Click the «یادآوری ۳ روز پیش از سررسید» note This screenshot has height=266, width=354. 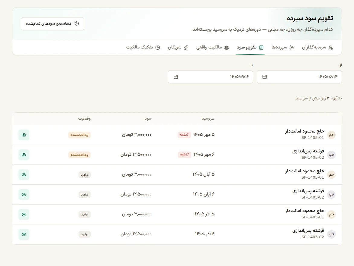tap(319, 99)
